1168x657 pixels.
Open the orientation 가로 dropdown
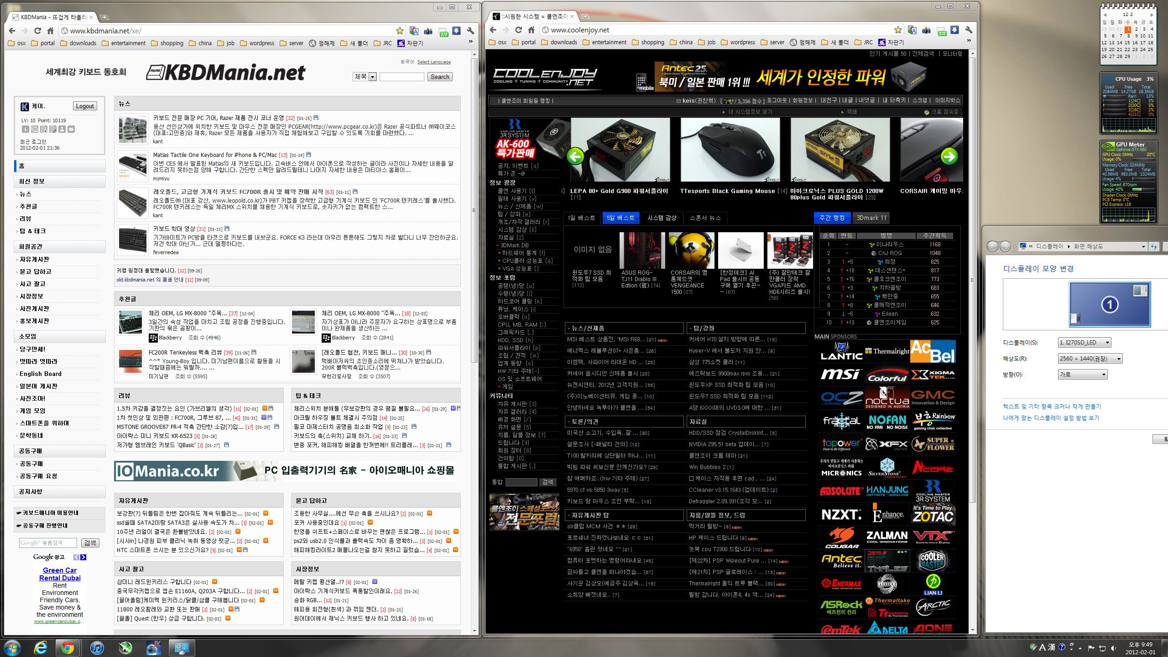pyautogui.click(x=1083, y=375)
